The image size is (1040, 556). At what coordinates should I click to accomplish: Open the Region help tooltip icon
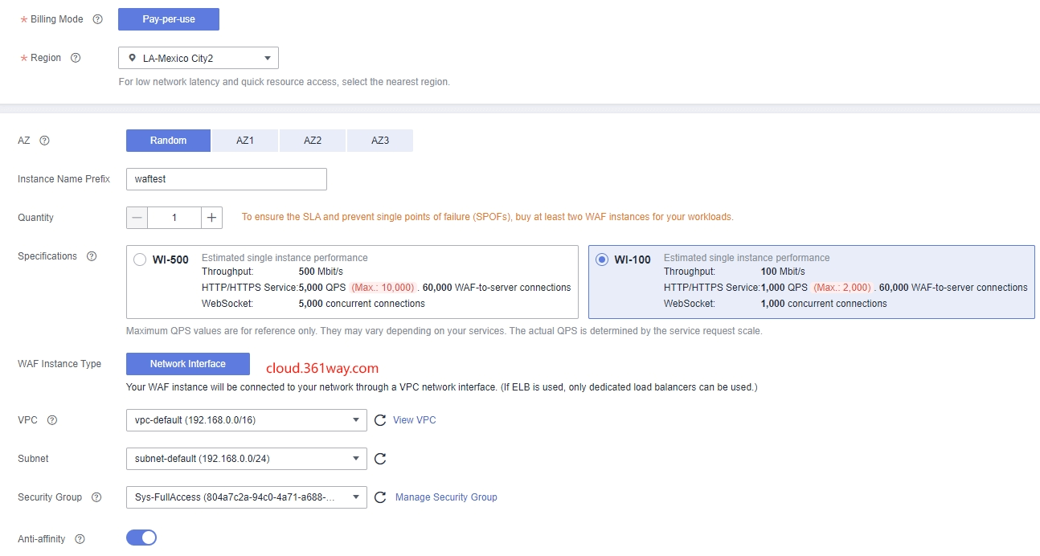click(75, 57)
